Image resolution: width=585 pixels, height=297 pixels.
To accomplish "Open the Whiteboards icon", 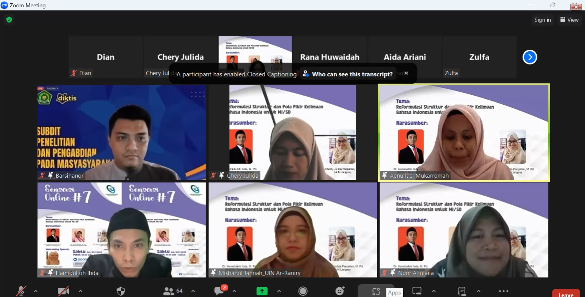I will point(417,291).
